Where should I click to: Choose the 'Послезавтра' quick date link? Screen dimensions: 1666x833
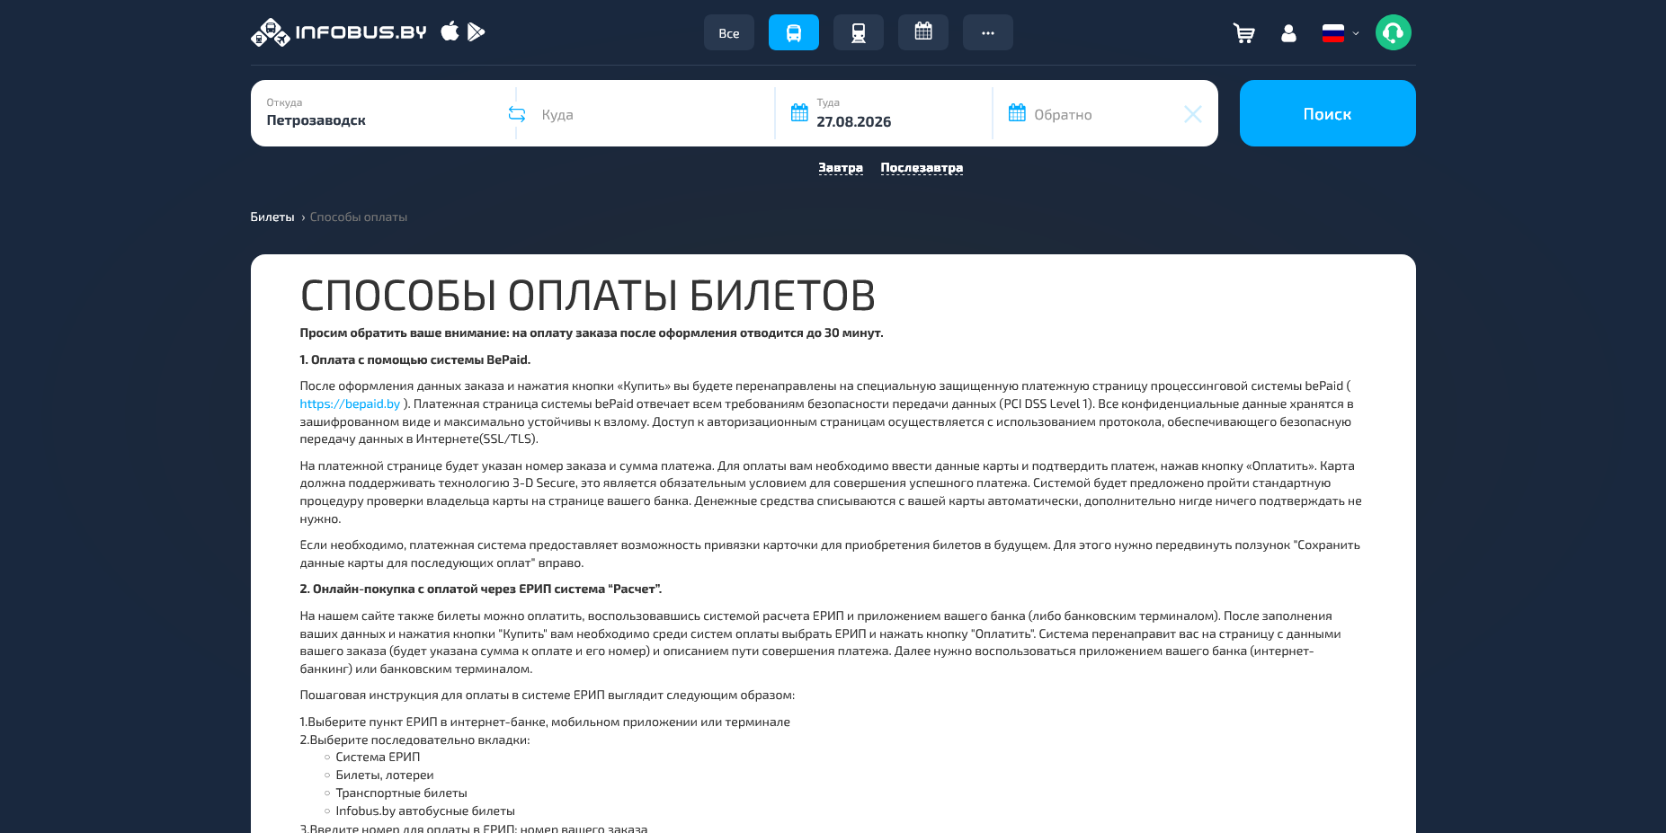coord(922,168)
